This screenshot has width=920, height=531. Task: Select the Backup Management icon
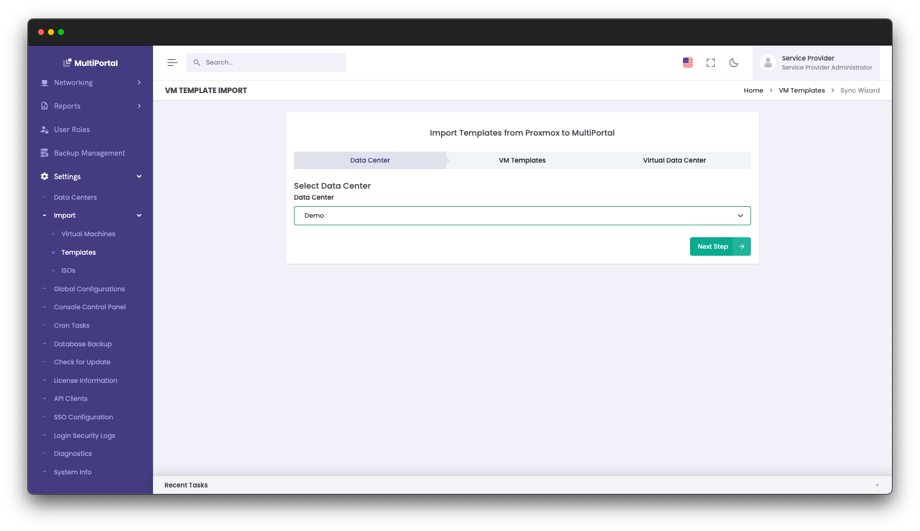[x=44, y=153]
